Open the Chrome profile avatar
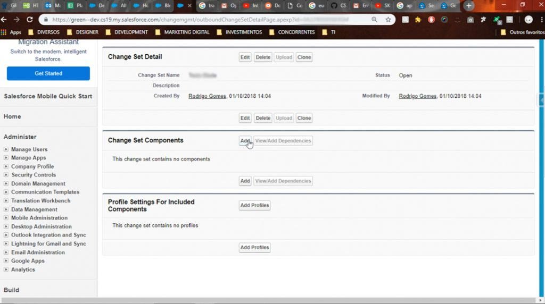 click(529, 20)
